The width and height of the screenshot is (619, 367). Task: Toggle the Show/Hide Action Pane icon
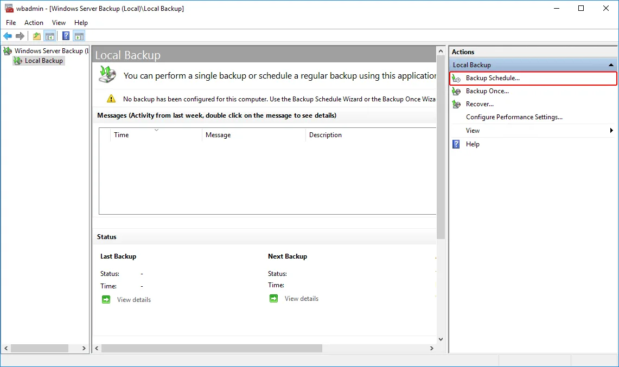tap(79, 36)
